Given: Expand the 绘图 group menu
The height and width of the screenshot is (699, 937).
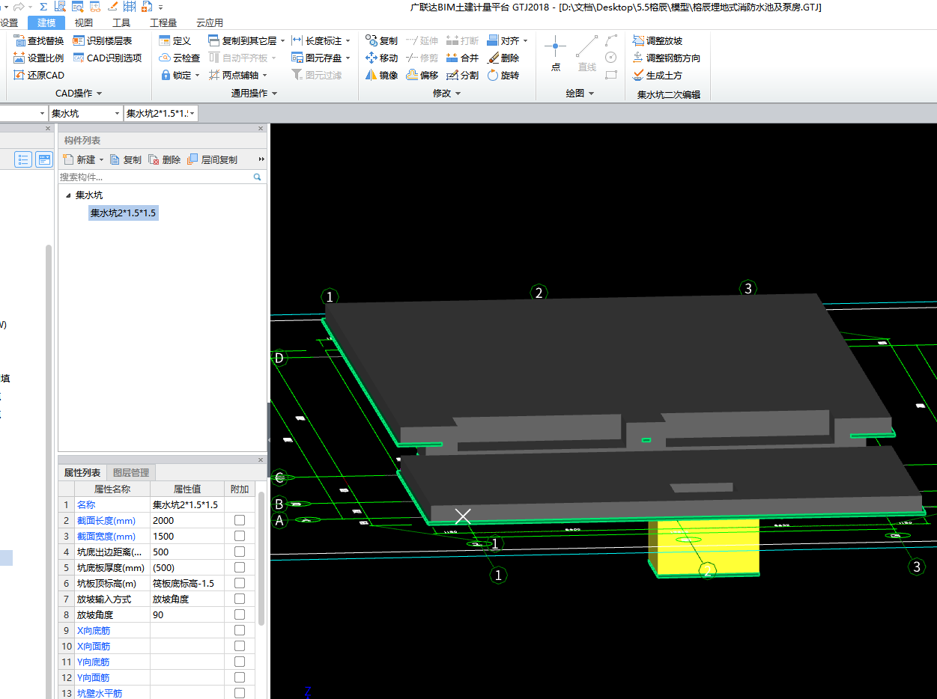Looking at the screenshot, I should [x=580, y=94].
